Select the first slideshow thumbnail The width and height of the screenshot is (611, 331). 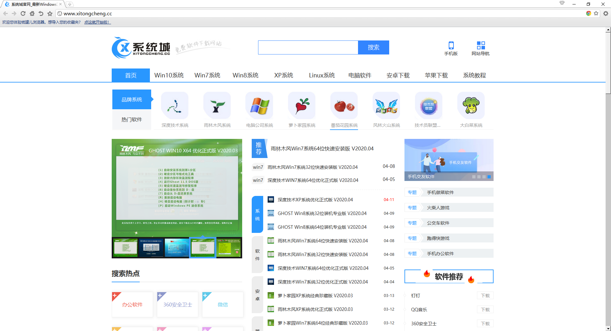(125, 248)
